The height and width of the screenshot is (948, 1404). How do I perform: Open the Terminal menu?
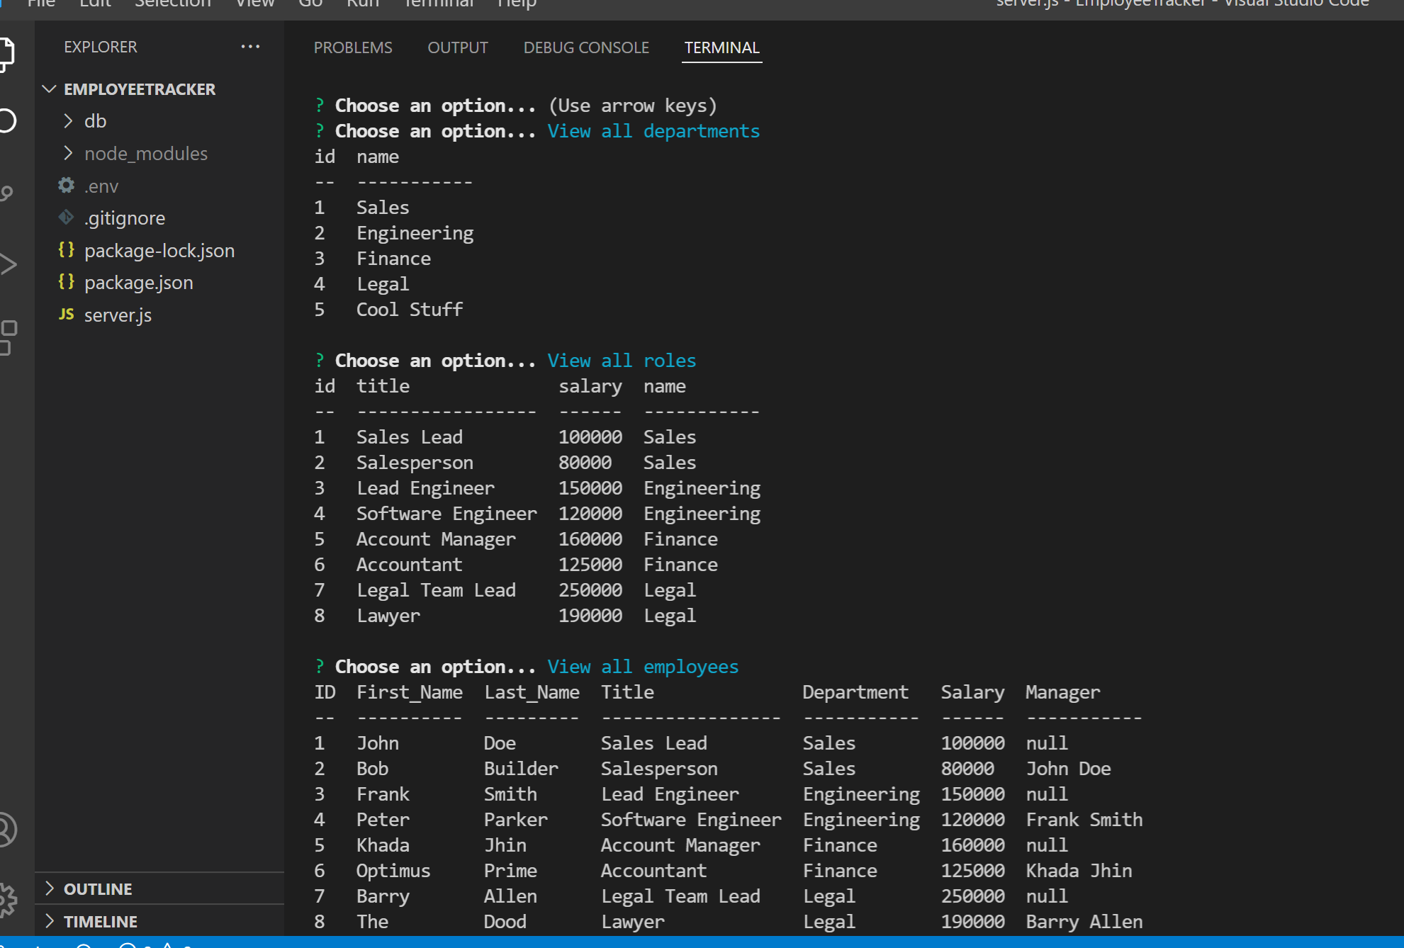(439, 4)
